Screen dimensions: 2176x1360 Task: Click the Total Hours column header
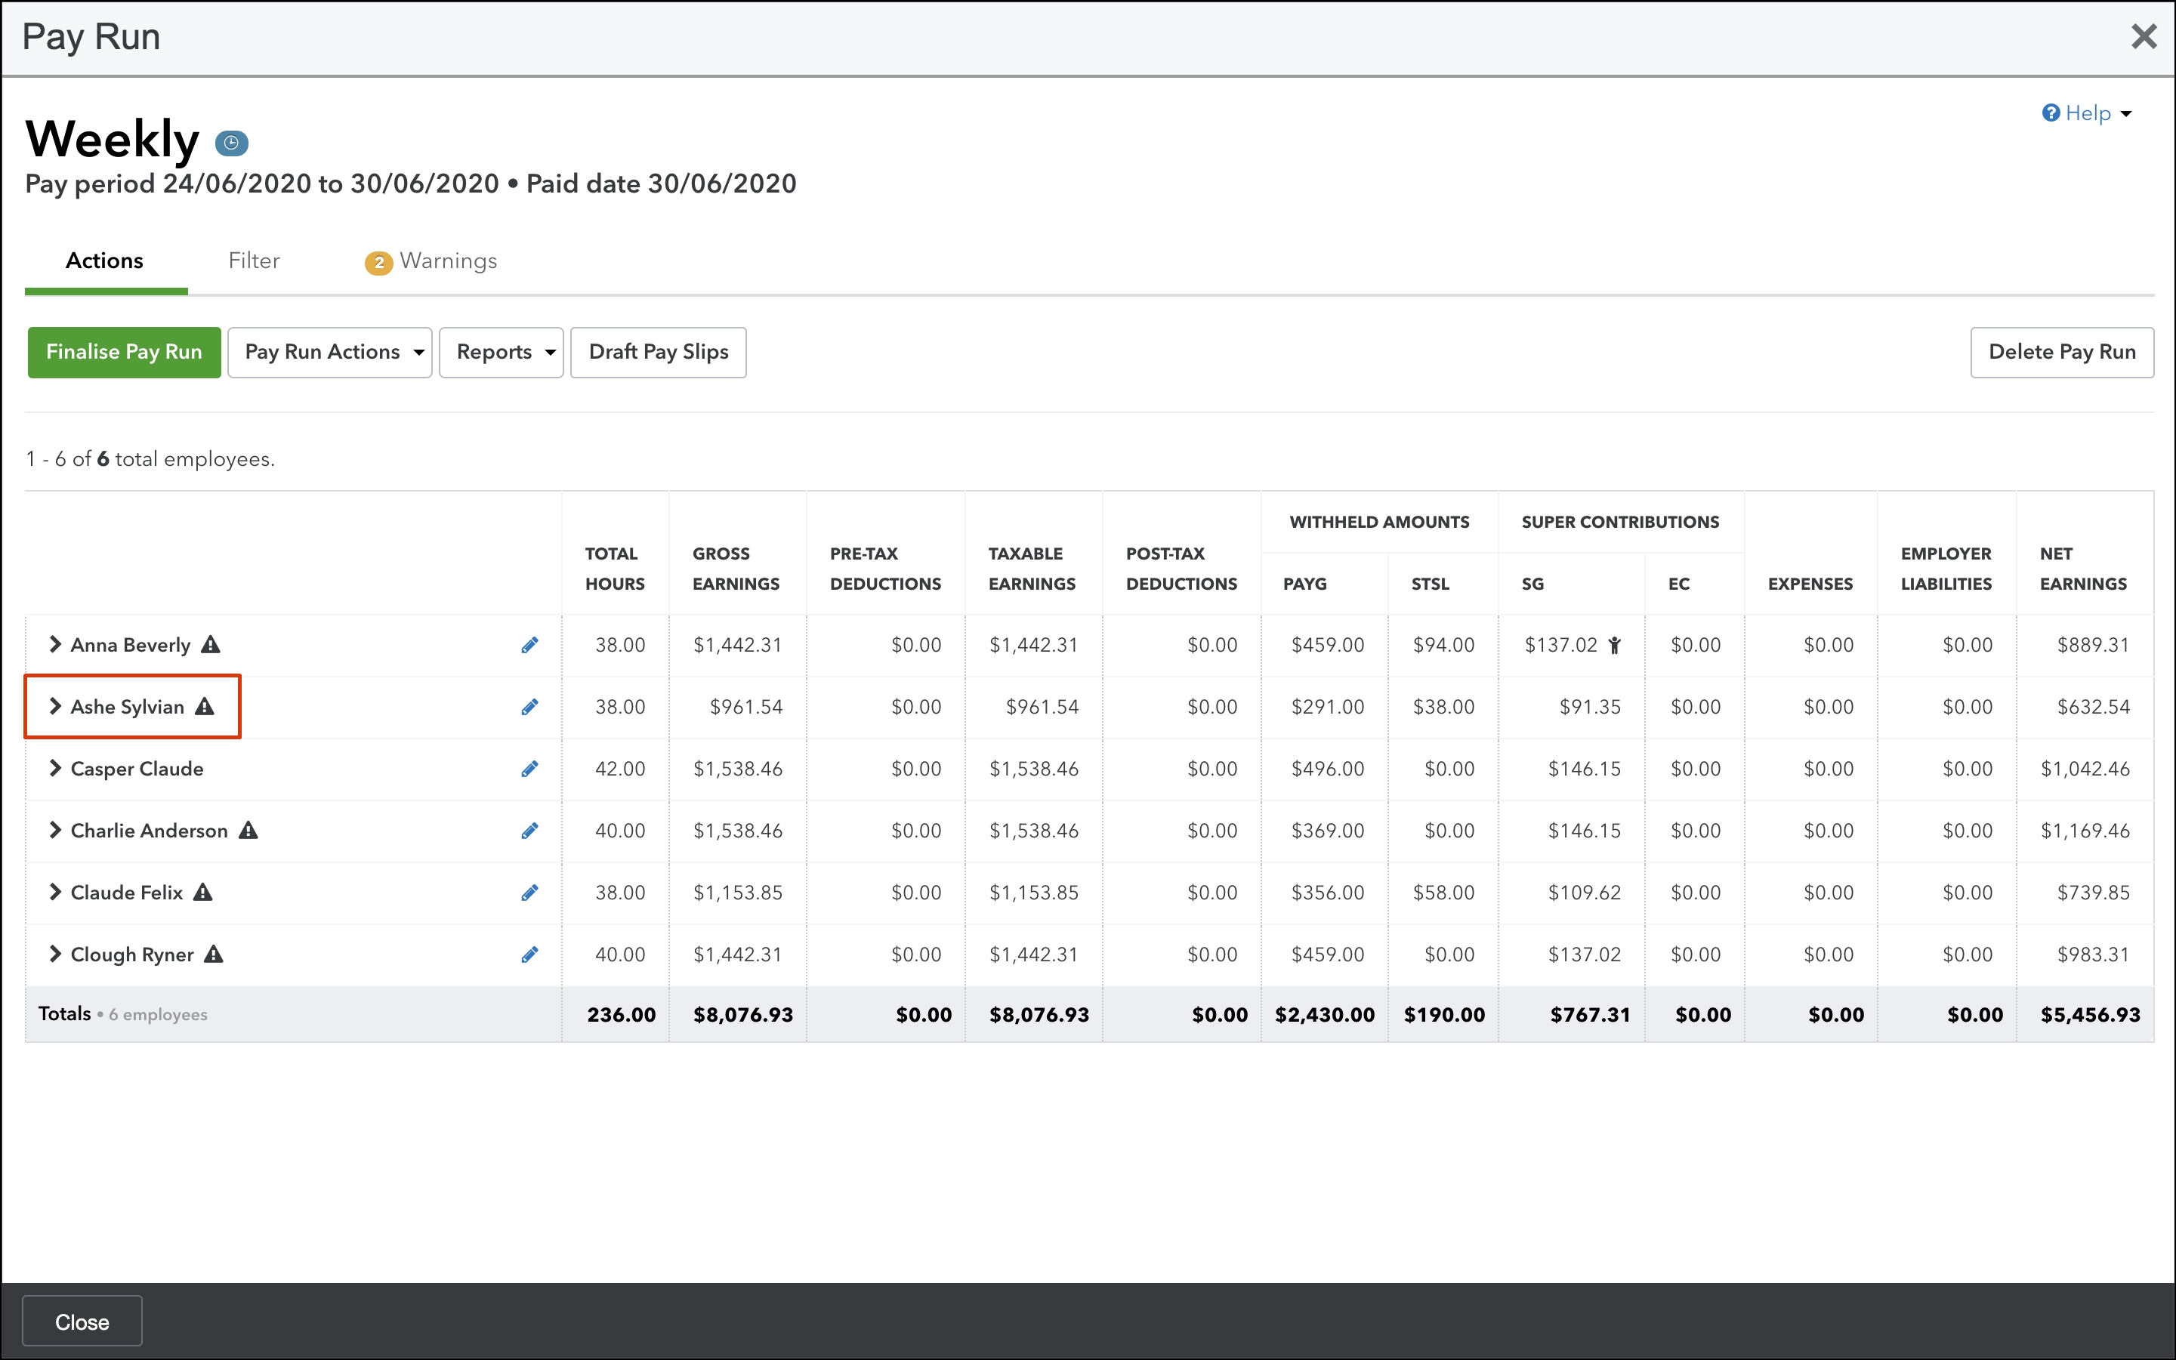616,569
